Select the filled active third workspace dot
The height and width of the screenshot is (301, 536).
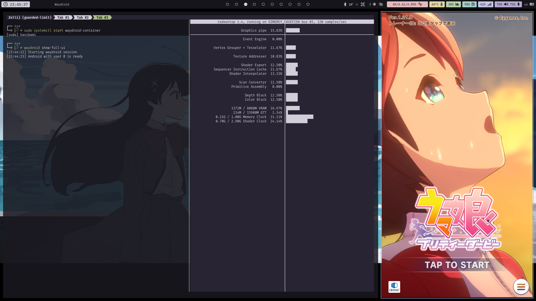(245, 4)
